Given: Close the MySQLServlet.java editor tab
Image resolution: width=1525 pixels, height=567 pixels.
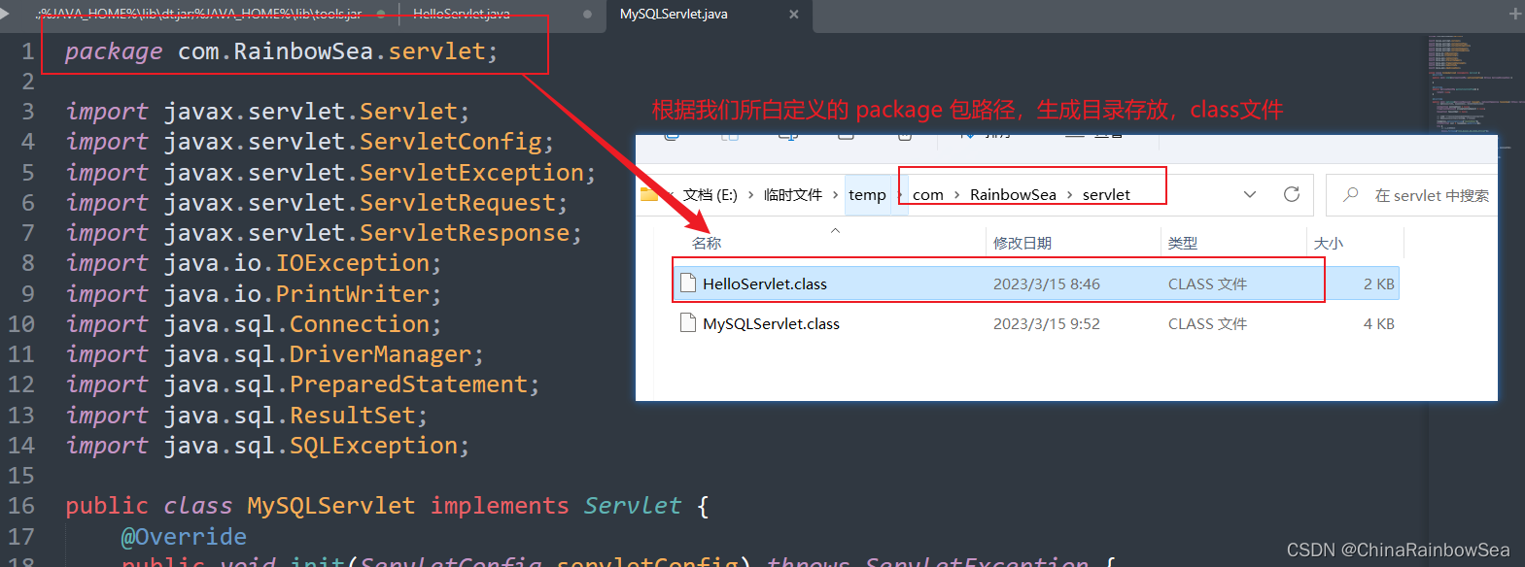Looking at the screenshot, I should click(x=794, y=15).
